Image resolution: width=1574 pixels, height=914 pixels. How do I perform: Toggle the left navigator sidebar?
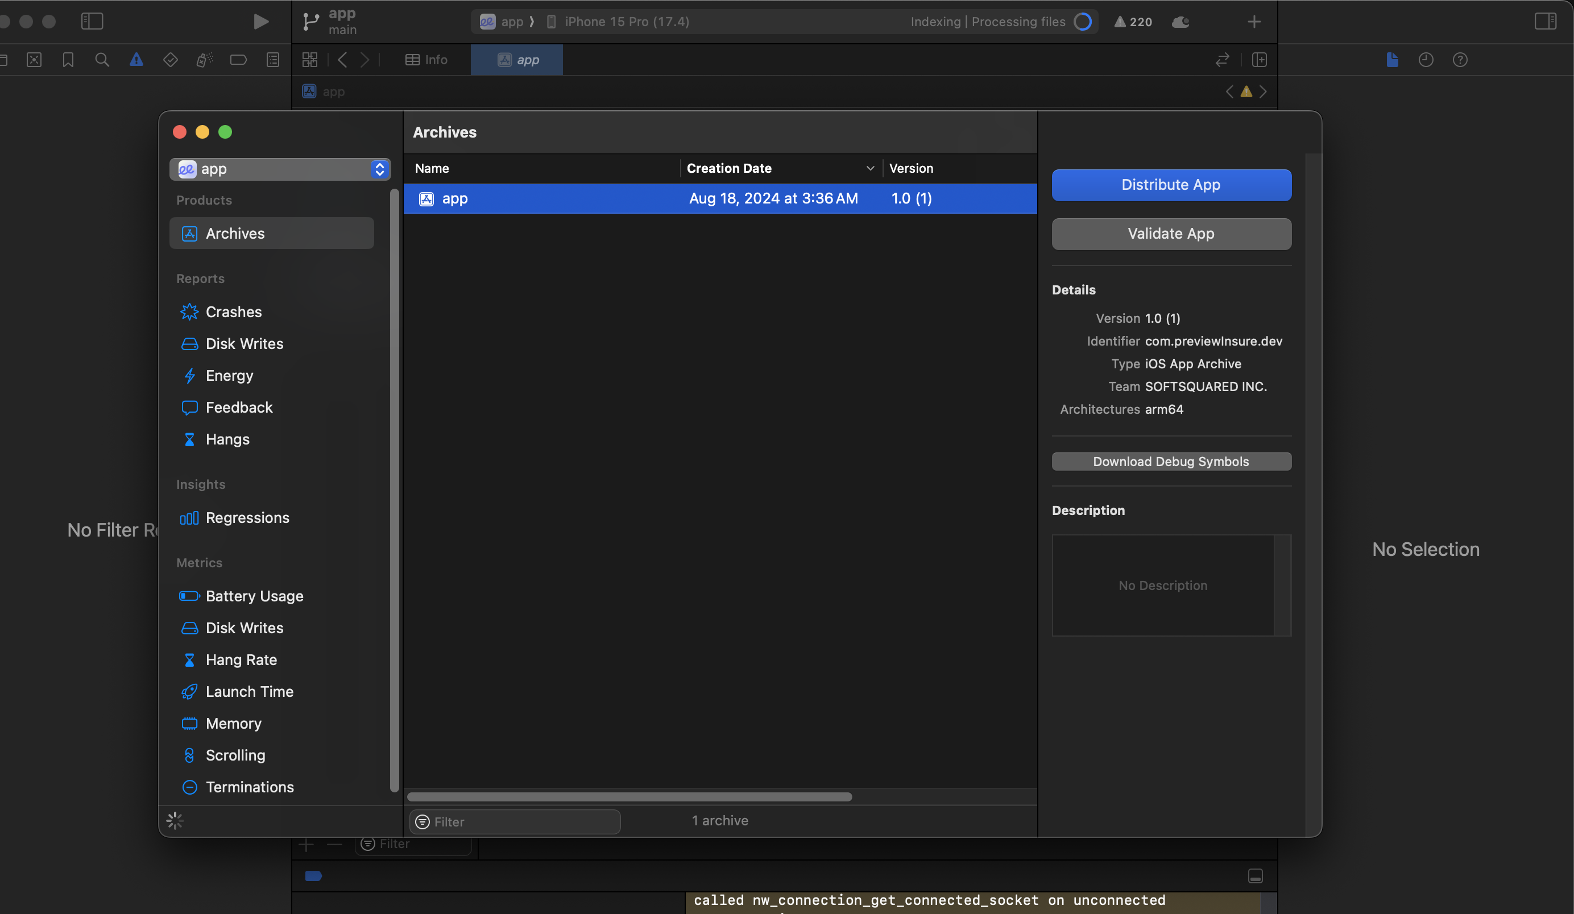(x=92, y=22)
